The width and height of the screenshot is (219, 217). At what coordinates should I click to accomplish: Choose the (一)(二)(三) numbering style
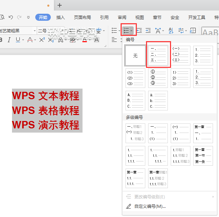tap(181, 56)
